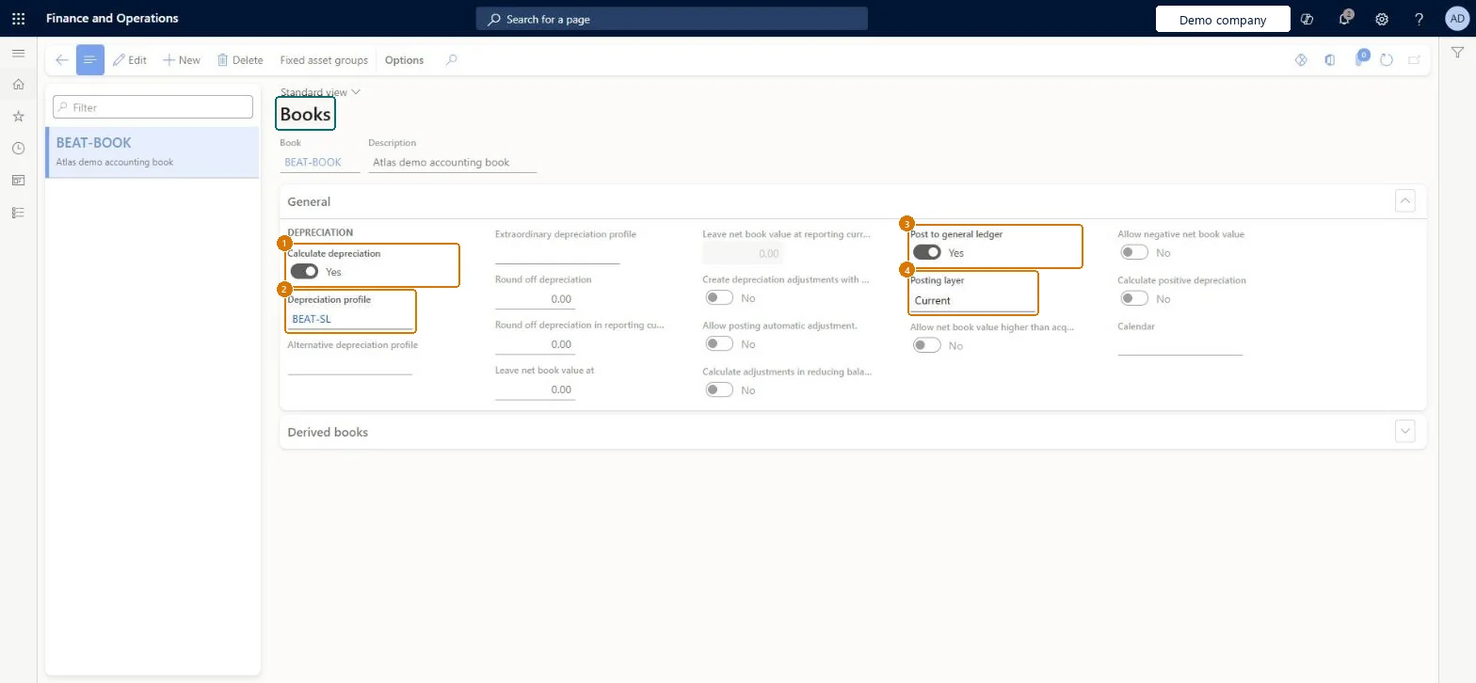Open the Copilot icon in header
The image size is (1476, 683).
click(1307, 19)
